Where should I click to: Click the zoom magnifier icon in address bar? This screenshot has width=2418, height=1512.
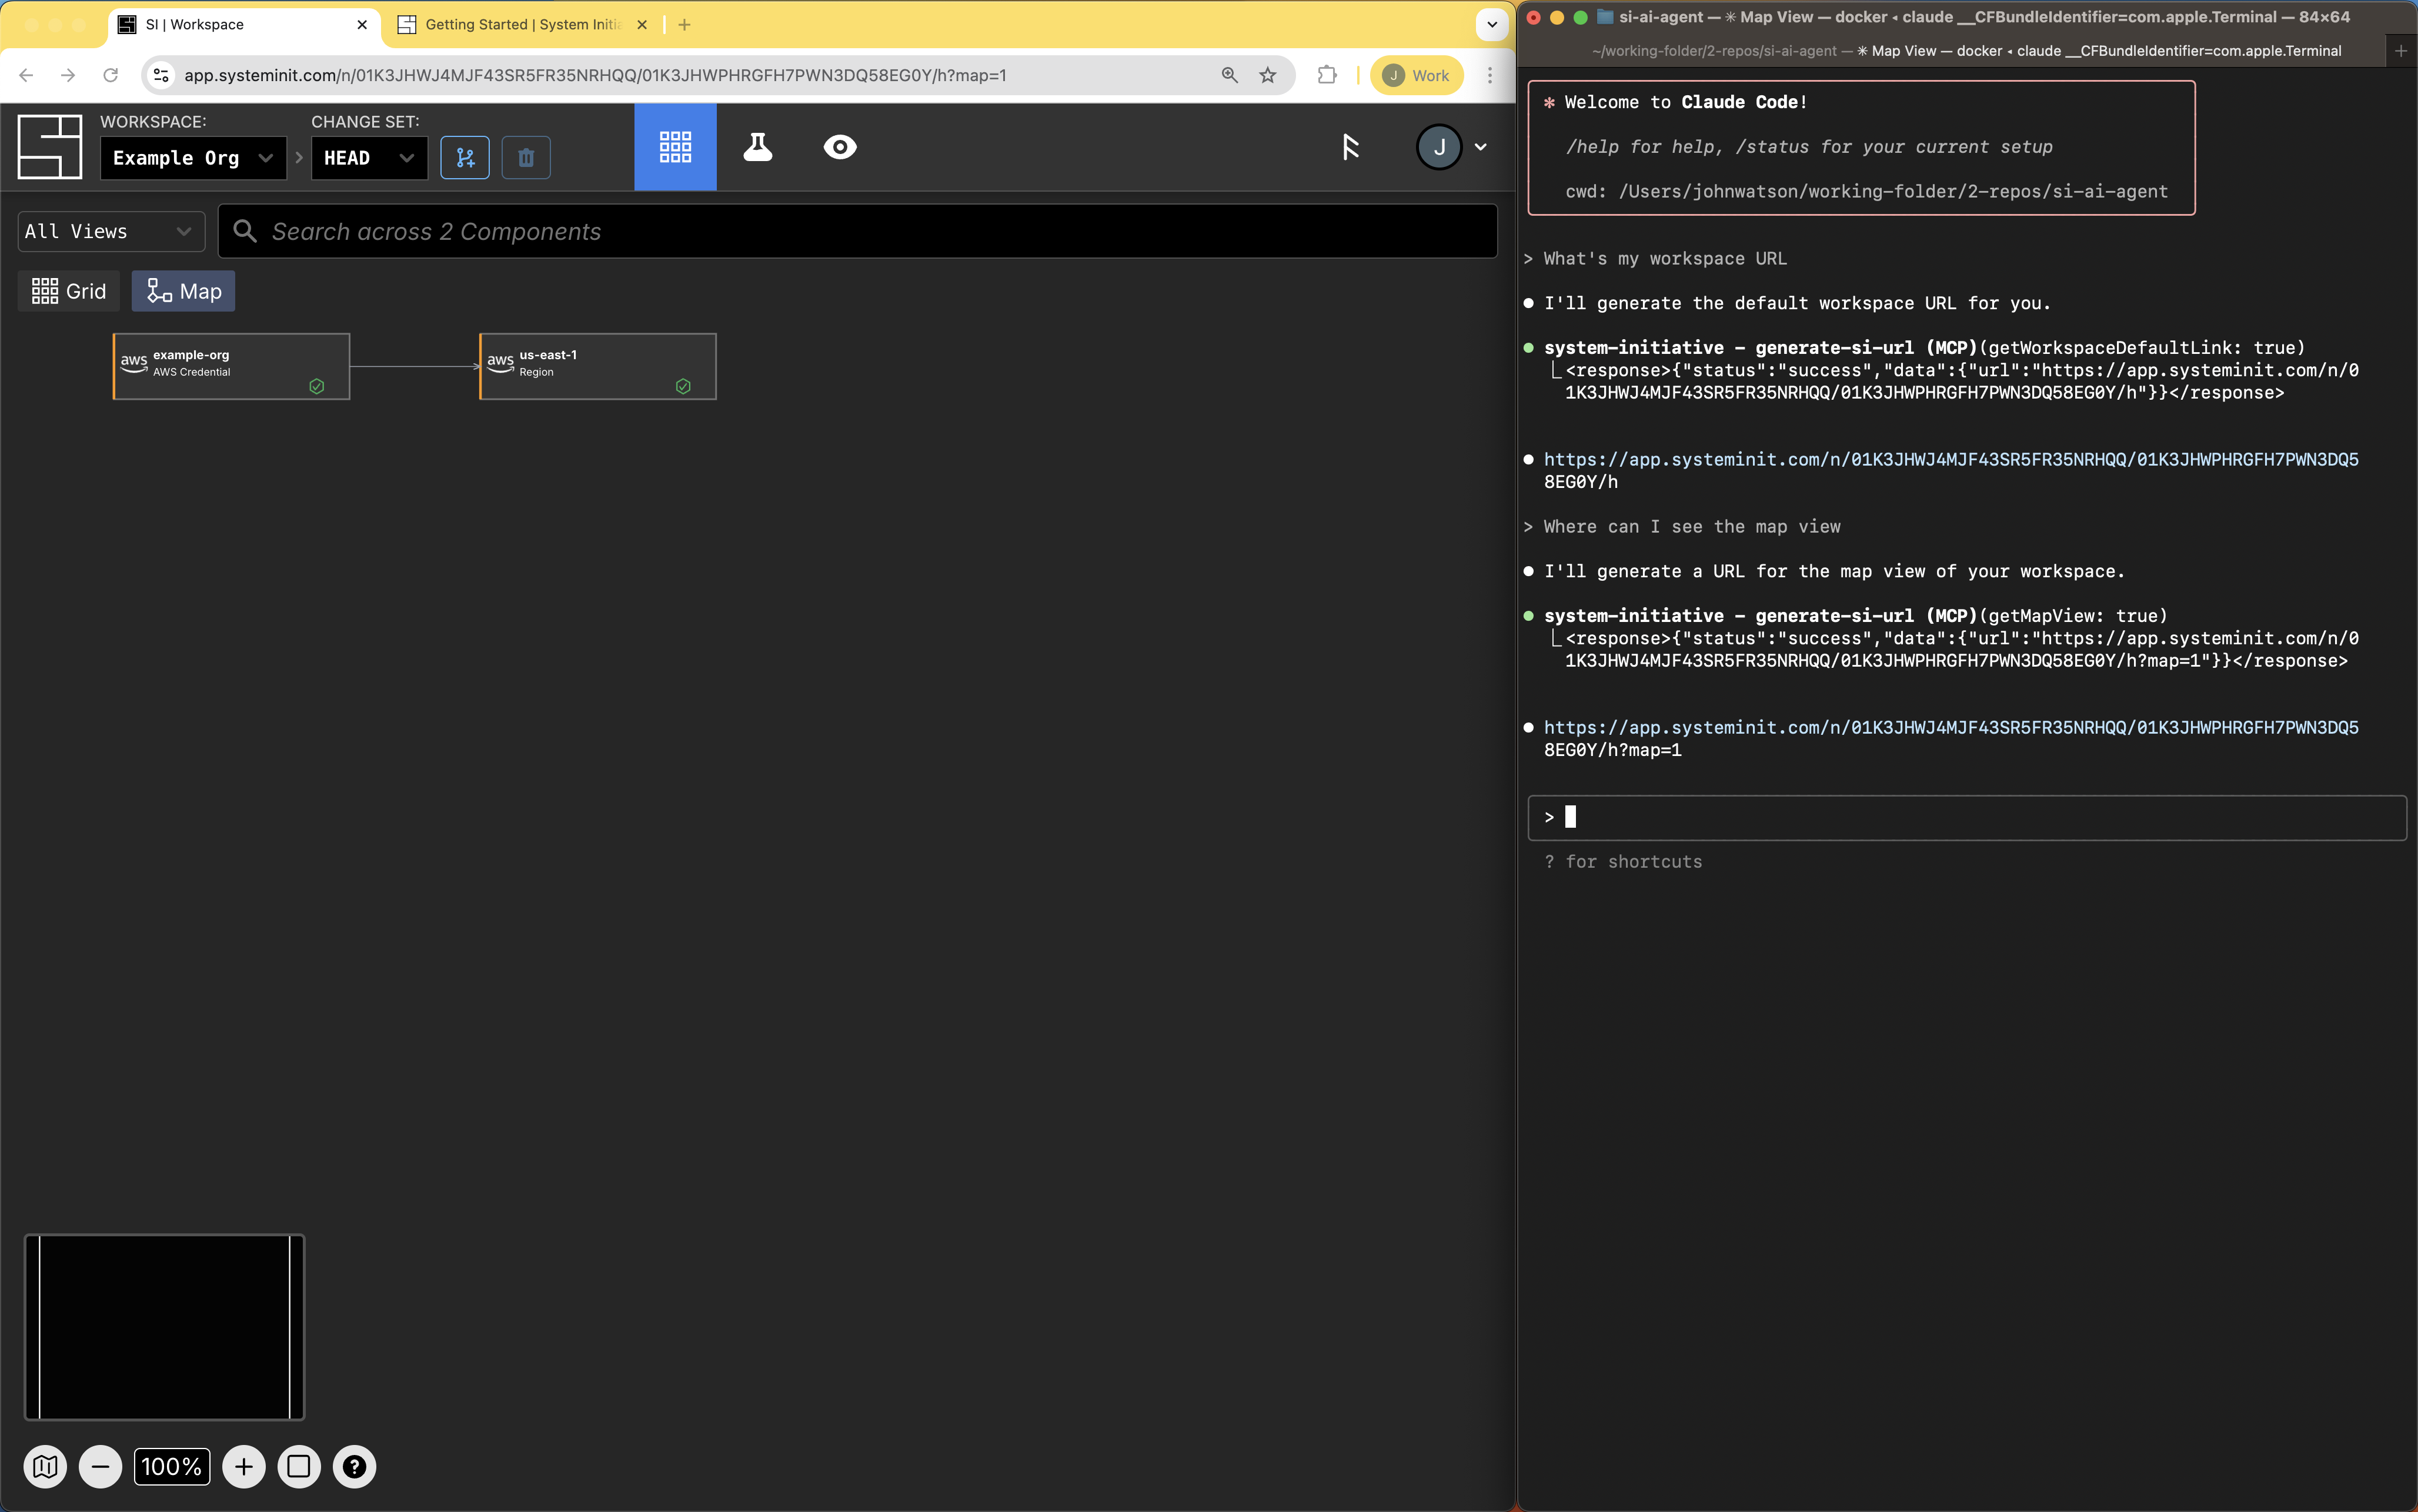pos(1230,75)
